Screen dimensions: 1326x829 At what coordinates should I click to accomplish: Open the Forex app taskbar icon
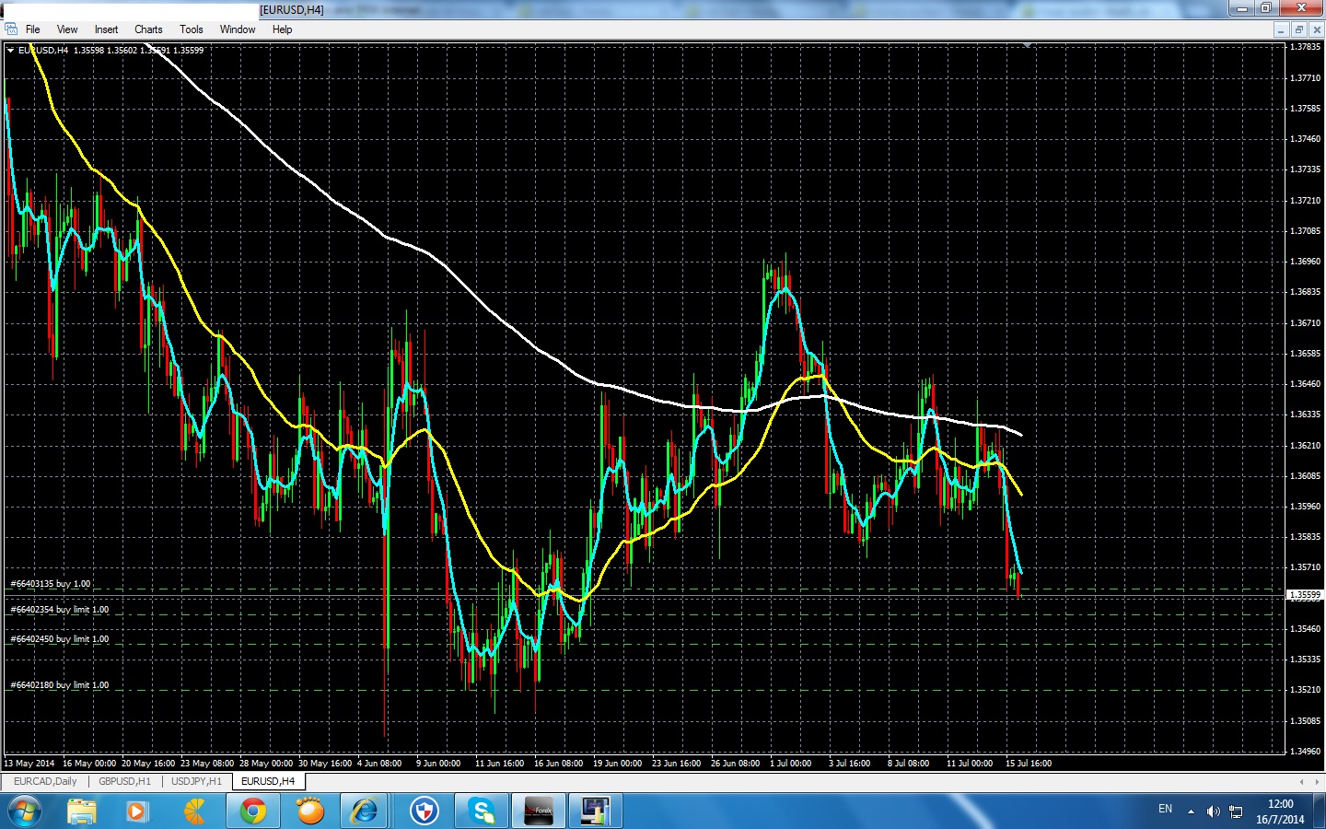tap(538, 811)
